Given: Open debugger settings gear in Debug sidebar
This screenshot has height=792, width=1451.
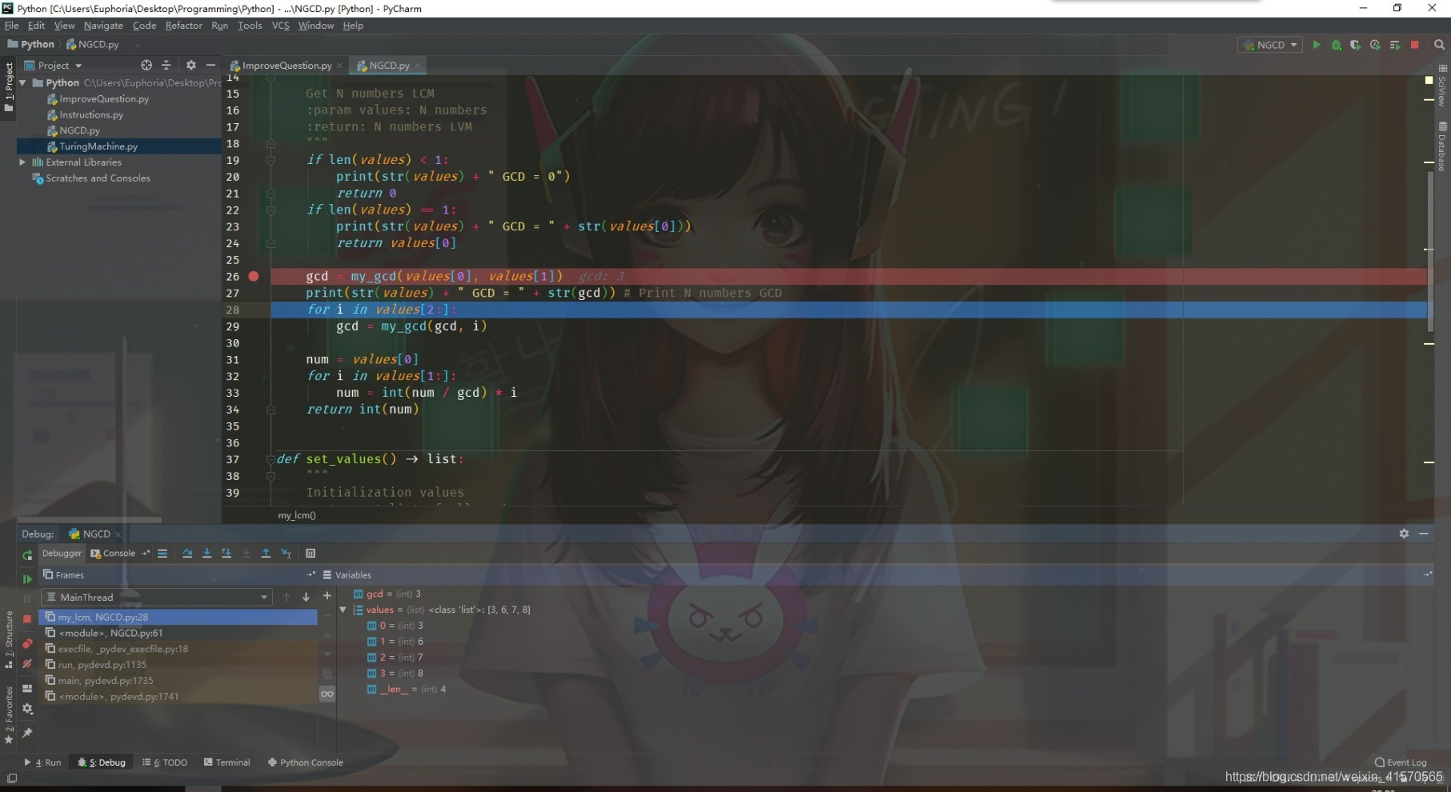Looking at the screenshot, I should (27, 709).
